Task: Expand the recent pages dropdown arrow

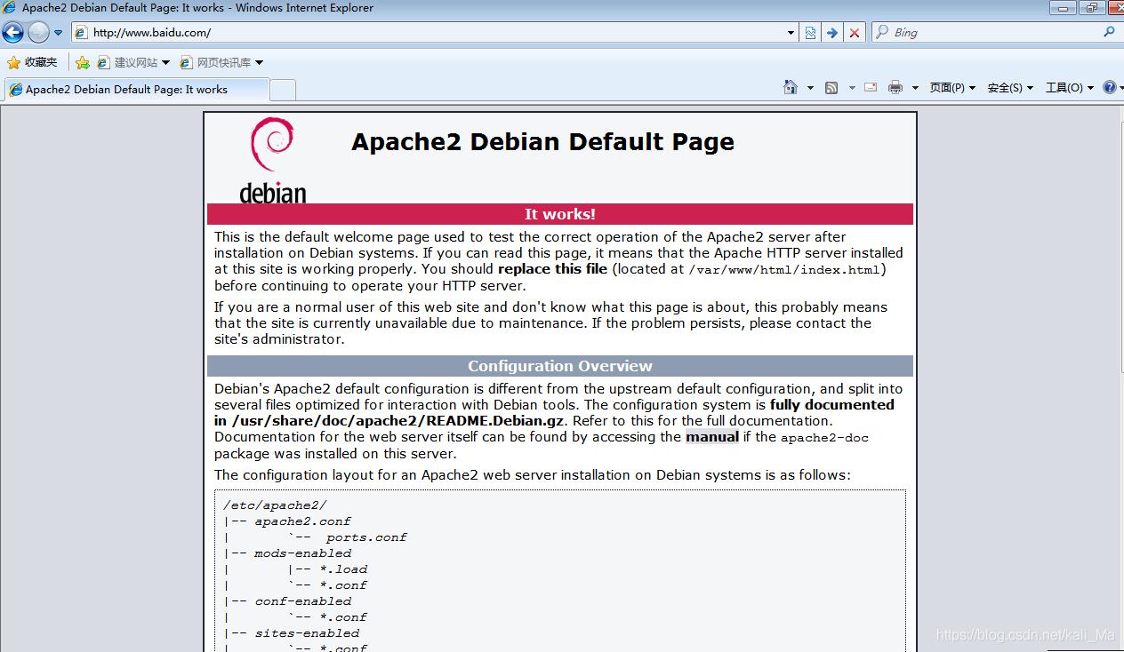Action: [x=59, y=33]
